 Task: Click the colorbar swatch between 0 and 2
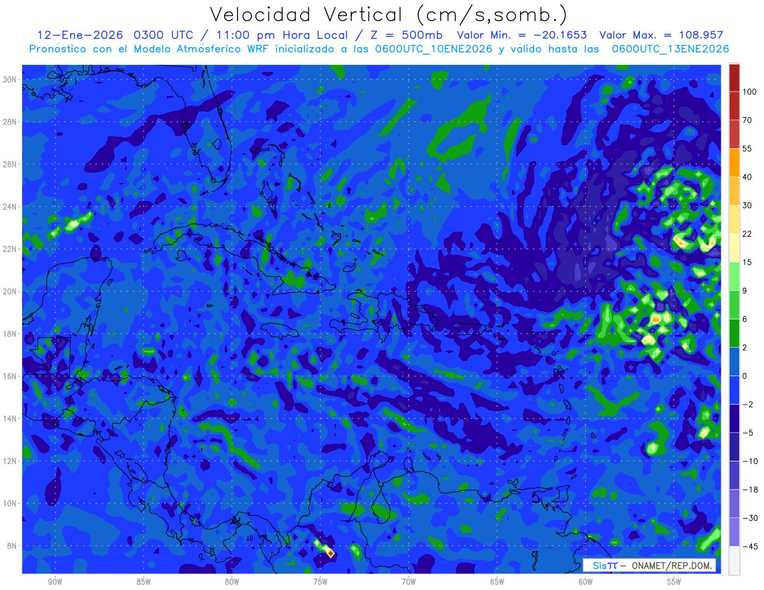click(x=734, y=362)
